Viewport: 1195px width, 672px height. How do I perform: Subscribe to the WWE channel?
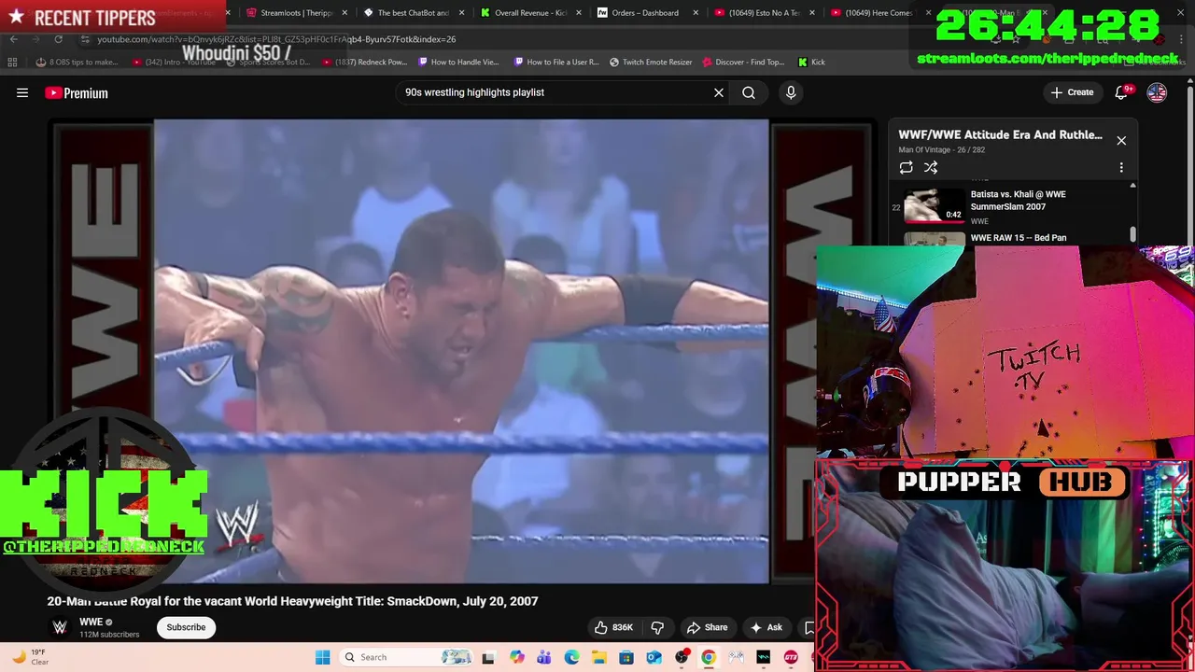(x=186, y=627)
